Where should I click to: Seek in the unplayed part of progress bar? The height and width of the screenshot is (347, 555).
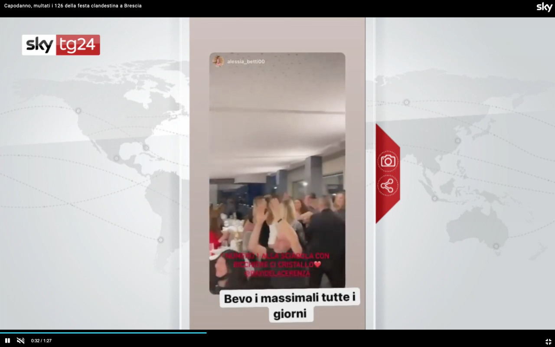pos(369,333)
